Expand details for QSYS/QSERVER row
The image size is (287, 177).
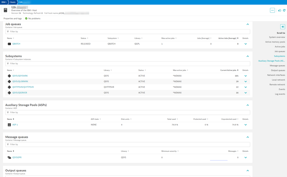[246, 93]
